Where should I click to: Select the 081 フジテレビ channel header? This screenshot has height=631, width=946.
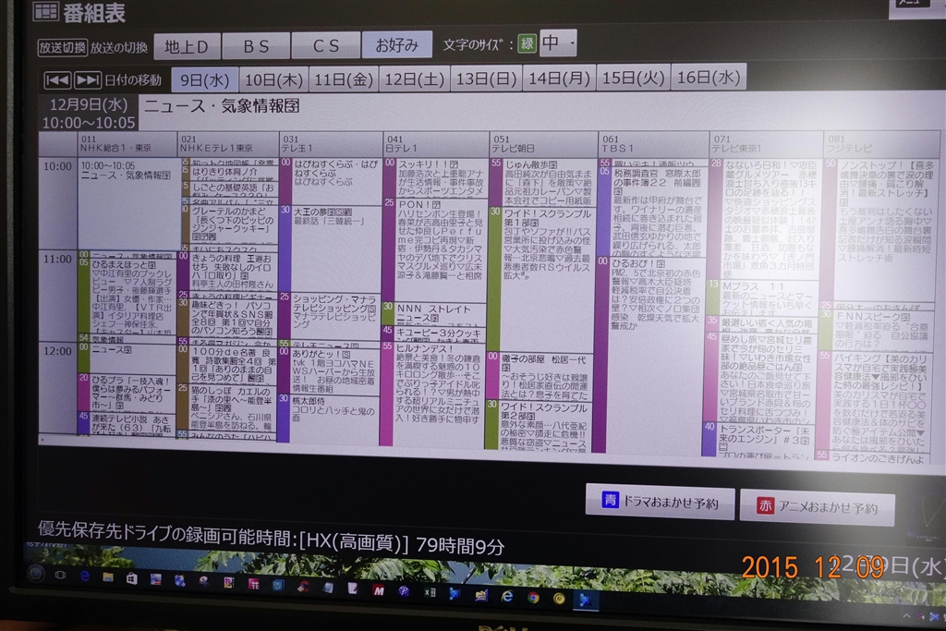(881, 143)
